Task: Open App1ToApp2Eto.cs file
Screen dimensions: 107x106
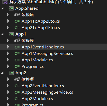Action: click(41, 21)
